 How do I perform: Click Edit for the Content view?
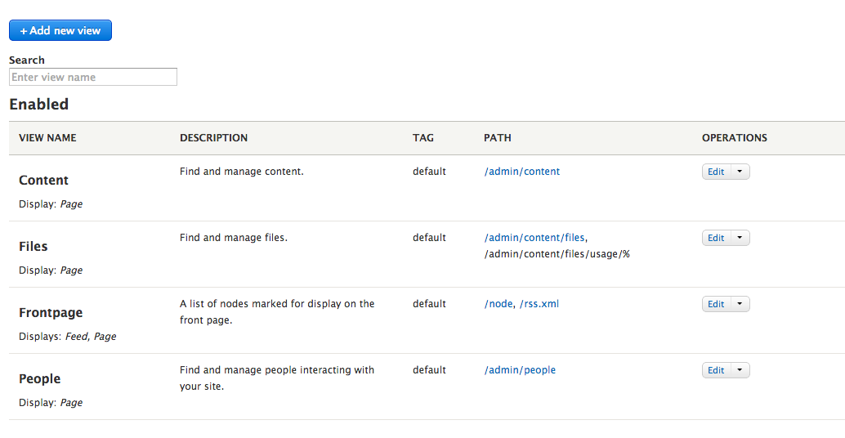(x=716, y=172)
